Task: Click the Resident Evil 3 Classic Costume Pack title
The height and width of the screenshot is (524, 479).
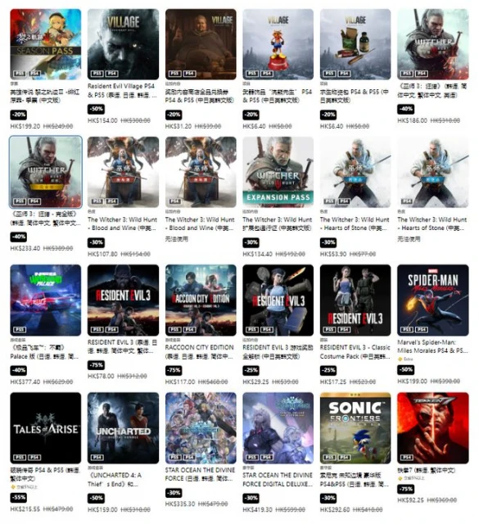Action: pyautogui.click(x=355, y=352)
